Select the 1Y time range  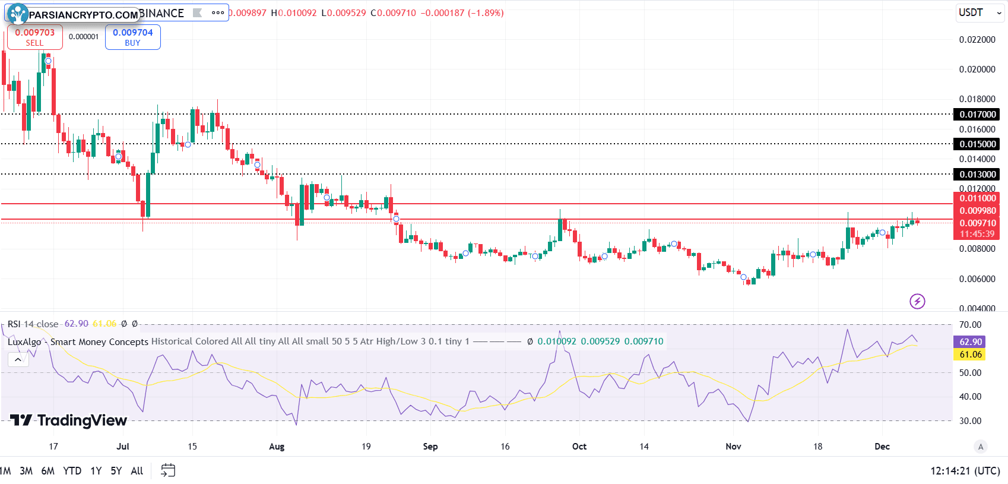click(96, 471)
